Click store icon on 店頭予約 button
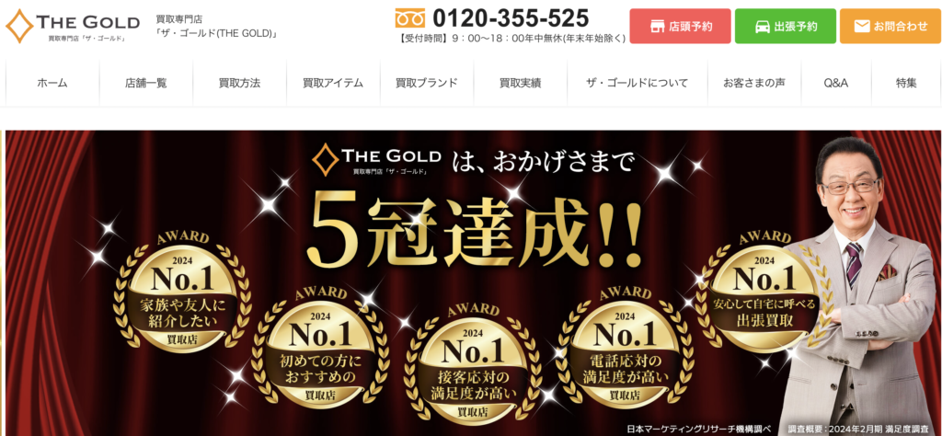Viewport: 942px width, 436px height. click(x=658, y=27)
